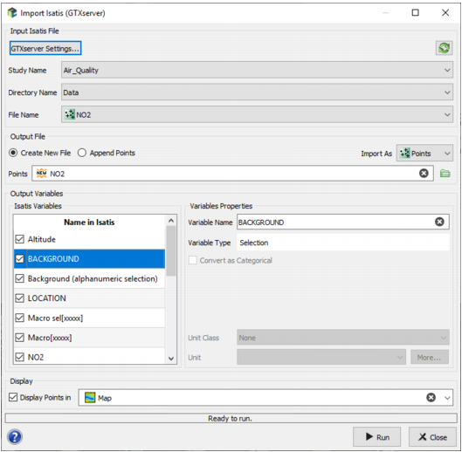This screenshot has width=462, height=452.
Task: Uncheck the Altitude variable
Action: click(x=20, y=239)
